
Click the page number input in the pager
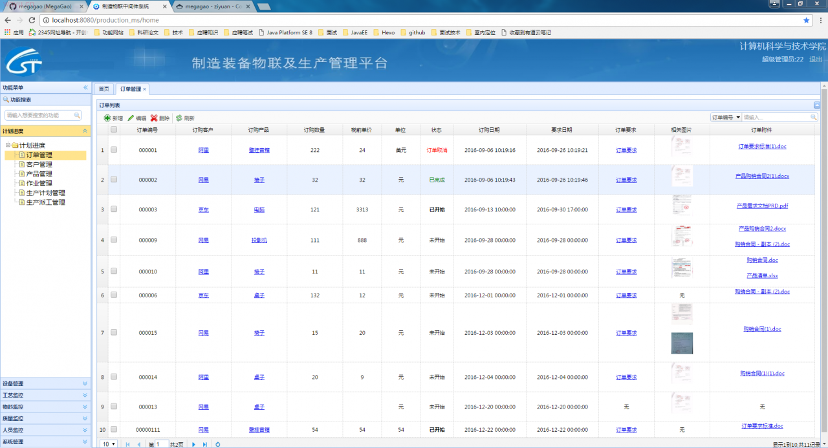[162, 444]
